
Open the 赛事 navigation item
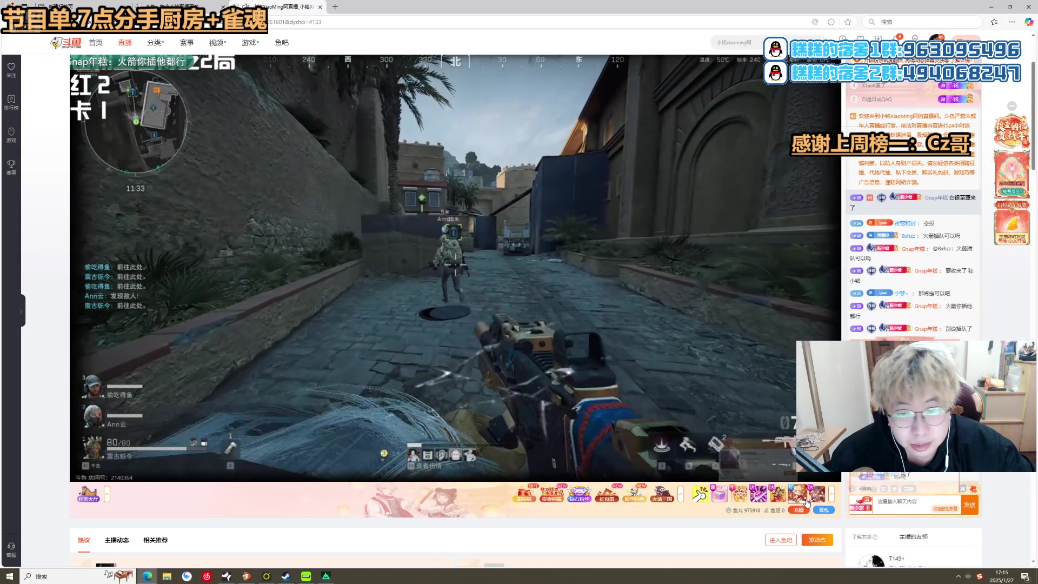pos(187,43)
